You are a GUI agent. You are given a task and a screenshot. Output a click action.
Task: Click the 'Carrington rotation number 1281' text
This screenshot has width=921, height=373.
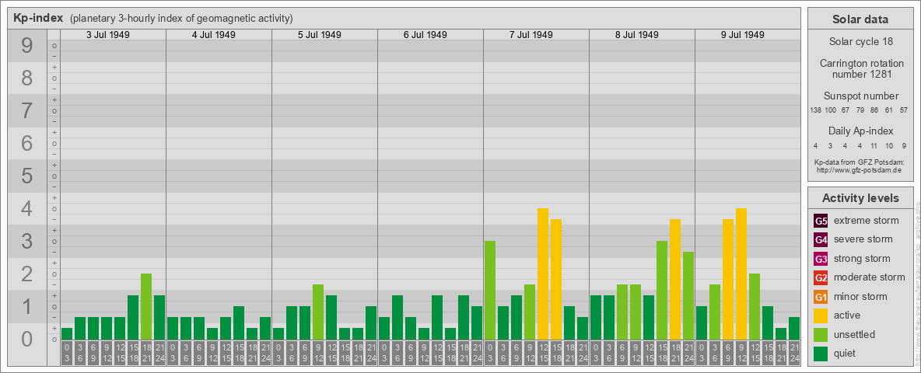coord(861,68)
